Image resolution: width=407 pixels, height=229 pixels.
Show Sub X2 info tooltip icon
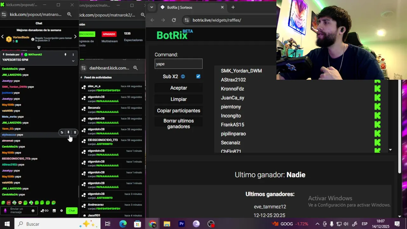click(x=183, y=76)
